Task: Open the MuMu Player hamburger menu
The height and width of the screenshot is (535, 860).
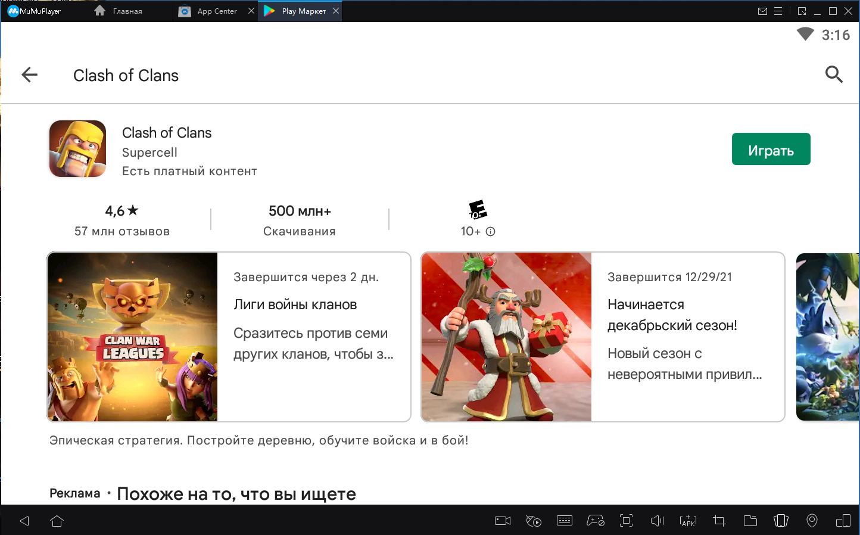Action: click(x=778, y=11)
